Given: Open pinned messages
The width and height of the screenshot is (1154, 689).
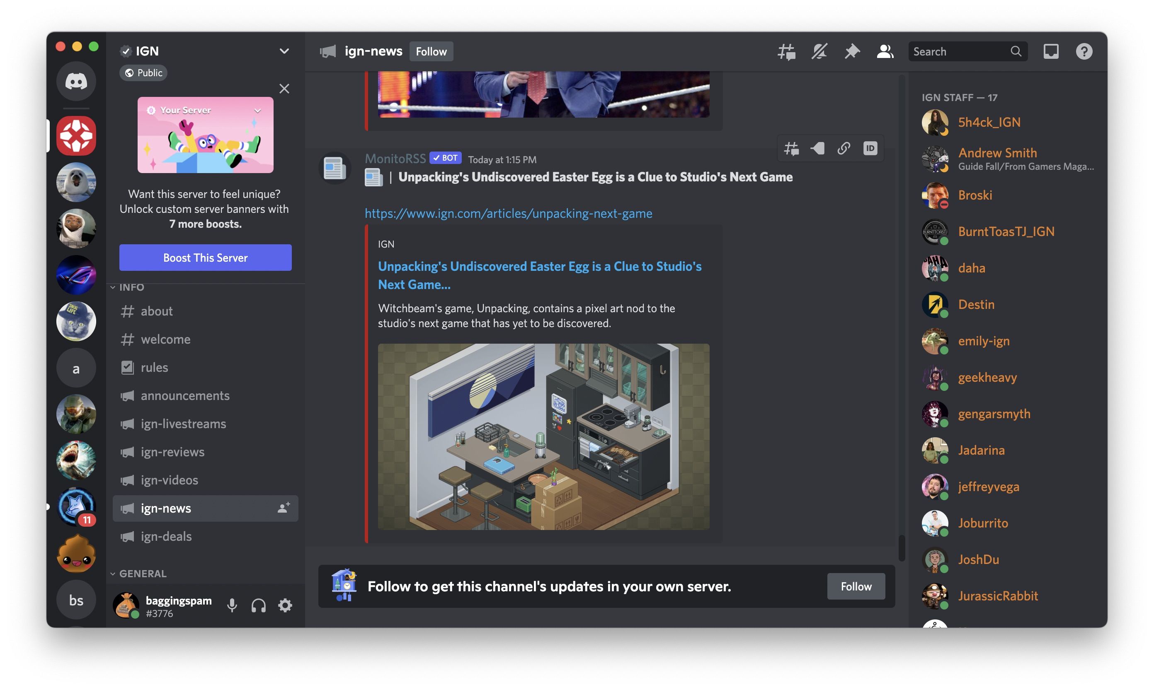Looking at the screenshot, I should pyautogui.click(x=852, y=51).
